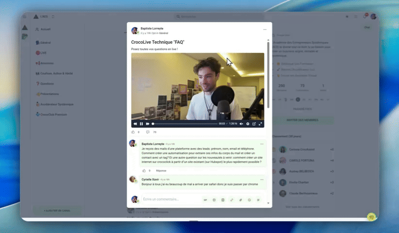Click the video insert icon in comment box
Image resolution: width=399 pixels, height=233 pixels.
tap(223, 200)
